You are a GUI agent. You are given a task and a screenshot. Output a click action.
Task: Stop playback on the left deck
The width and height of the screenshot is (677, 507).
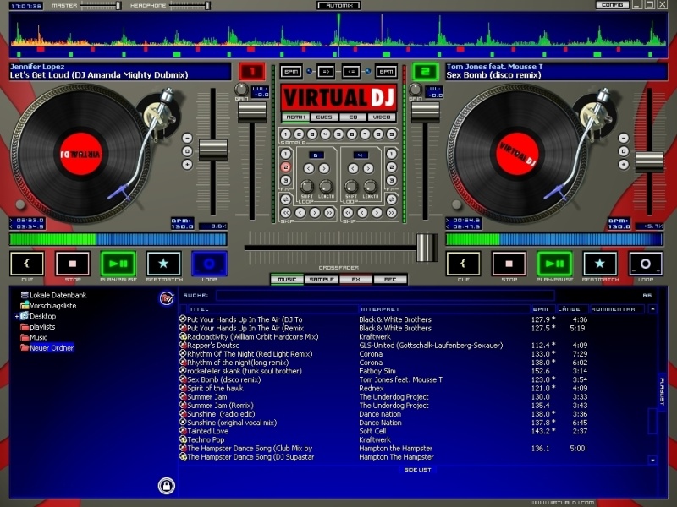pos(72,264)
